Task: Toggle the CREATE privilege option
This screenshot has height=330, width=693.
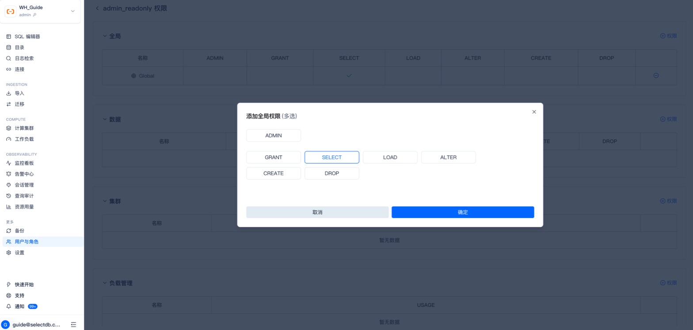Action: pyautogui.click(x=274, y=173)
